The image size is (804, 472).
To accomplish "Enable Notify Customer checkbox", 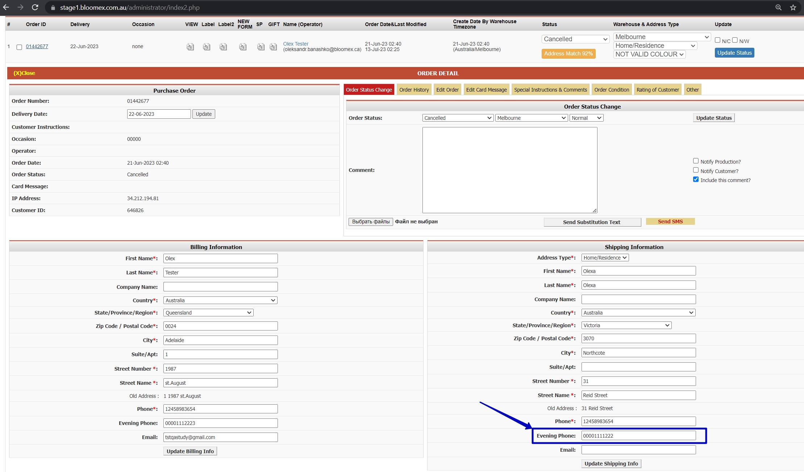I will click(x=696, y=170).
